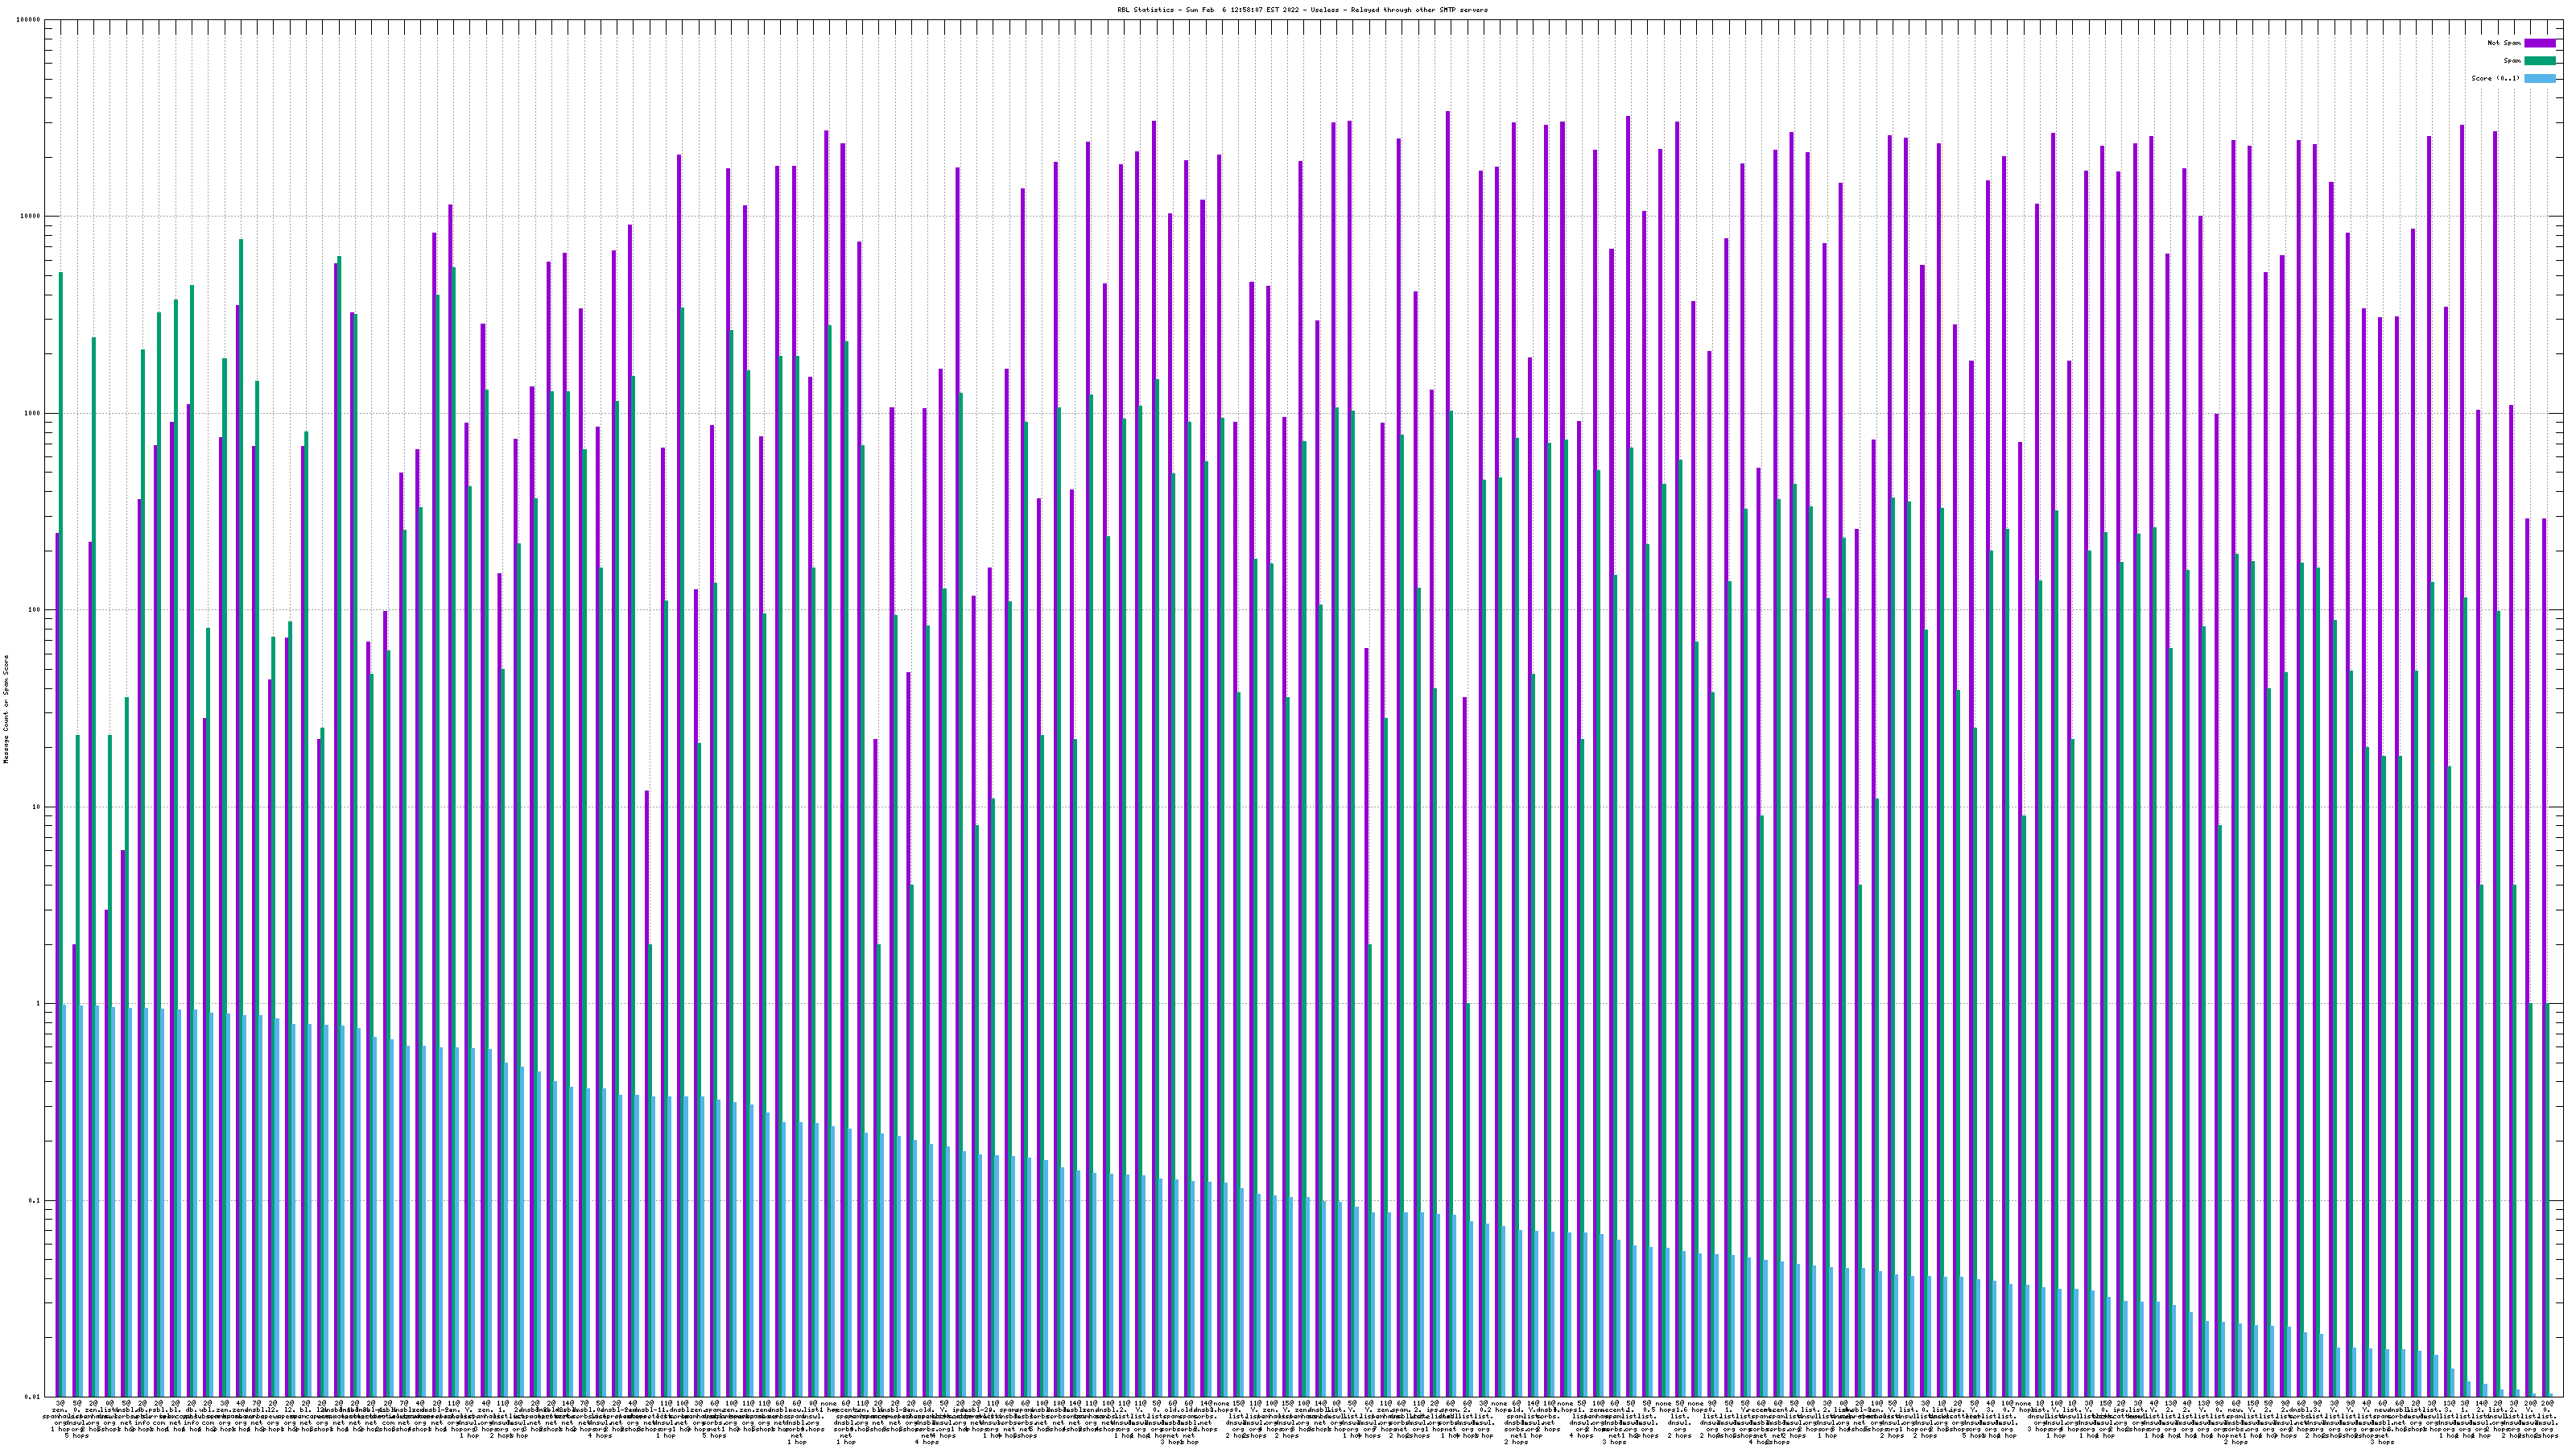This screenshot has width=2576, height=1449.
Task: Click the first blue Score bar at left
Action: point(65,1200)
